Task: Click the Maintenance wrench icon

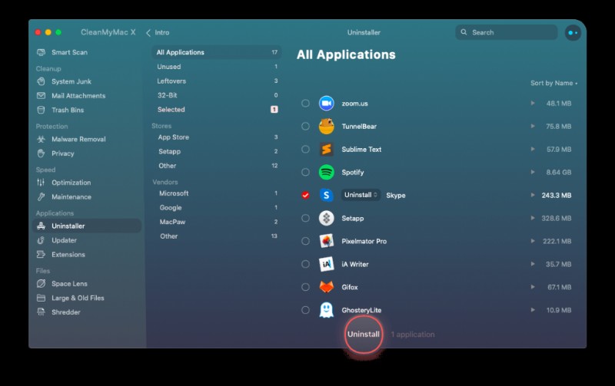Action: pos(41,197)
